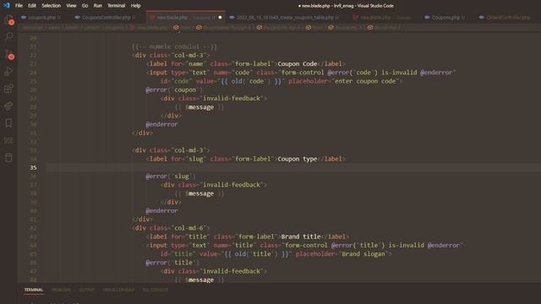Open the View menu
This screenshot has height=304, width=541.
(71, 6)
